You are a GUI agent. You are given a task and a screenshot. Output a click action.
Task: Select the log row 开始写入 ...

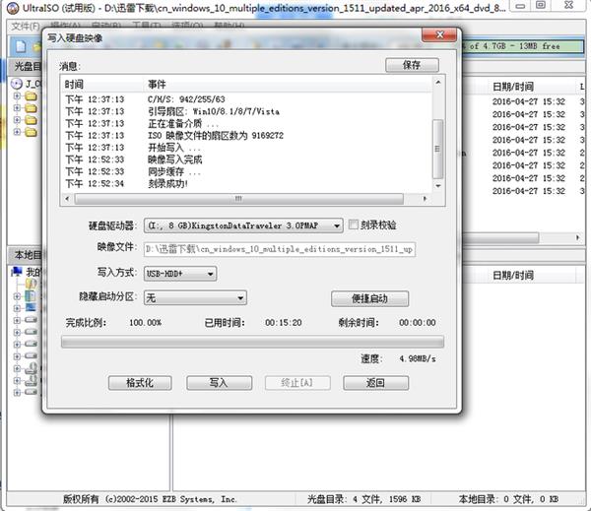[247, 148]
